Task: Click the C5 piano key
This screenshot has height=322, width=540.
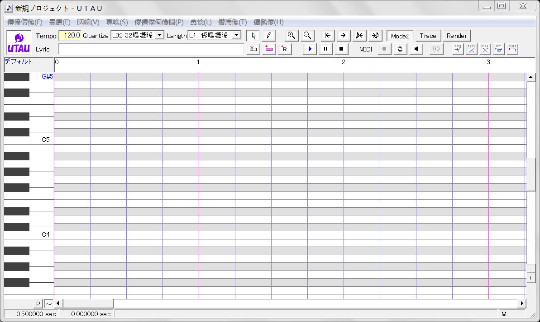Action: (29, 140)
